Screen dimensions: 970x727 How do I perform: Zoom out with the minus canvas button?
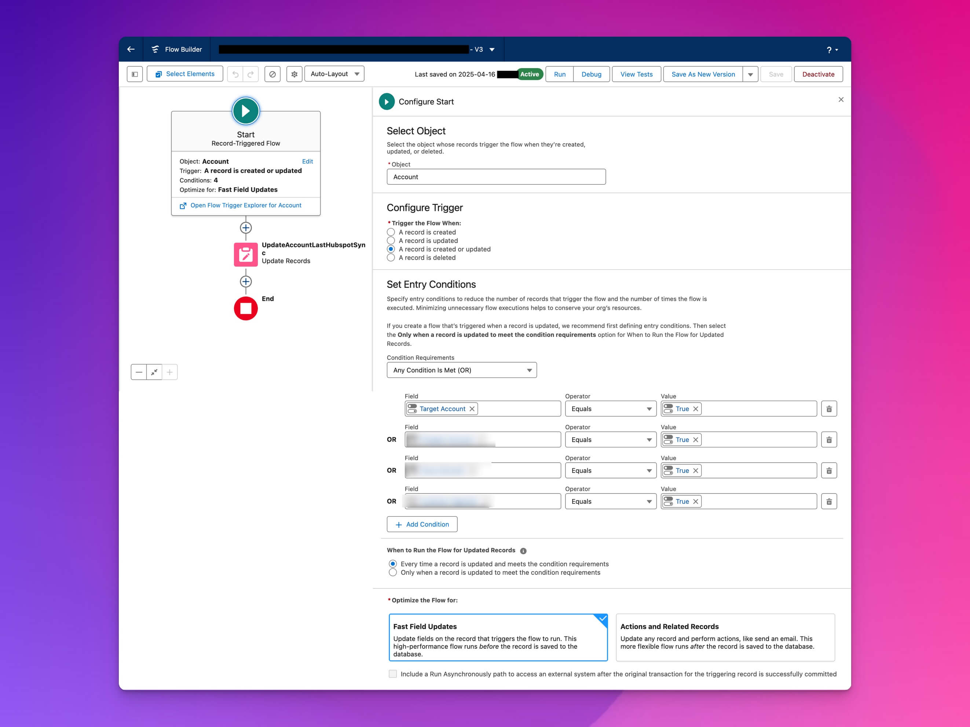point(139,372)
